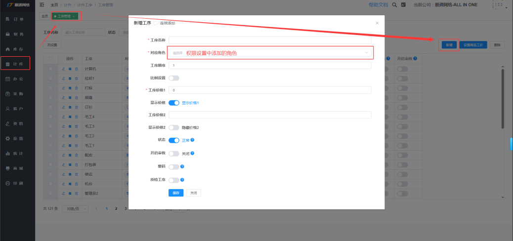
Task: Click the edit icon for the 配皮 row
Action: click(63, 155)
